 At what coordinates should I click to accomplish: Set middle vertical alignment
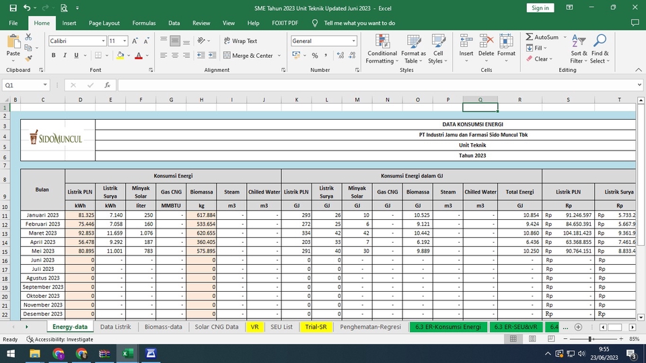click(175, 41)
